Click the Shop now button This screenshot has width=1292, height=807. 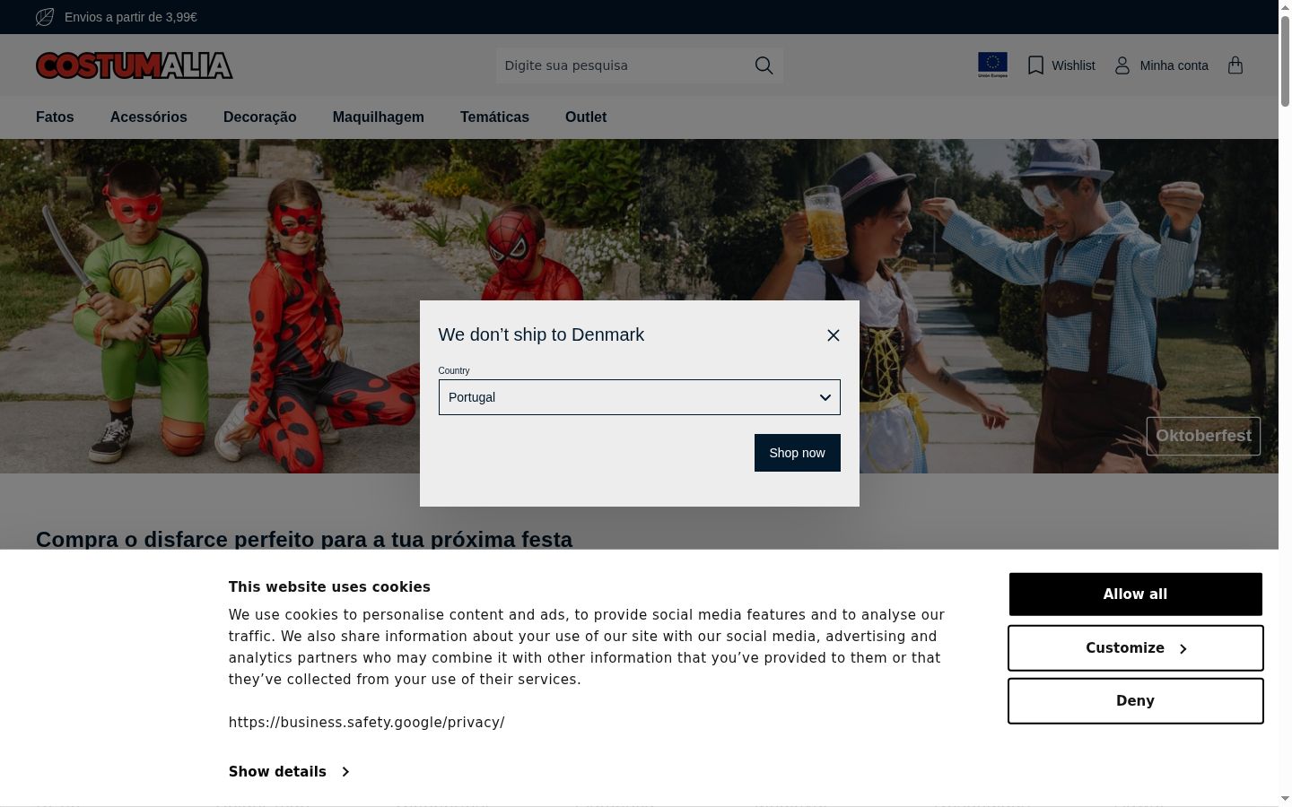click(x=798, y=453)
